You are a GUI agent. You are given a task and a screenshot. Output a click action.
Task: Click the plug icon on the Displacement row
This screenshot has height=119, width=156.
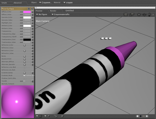point(32,59)
